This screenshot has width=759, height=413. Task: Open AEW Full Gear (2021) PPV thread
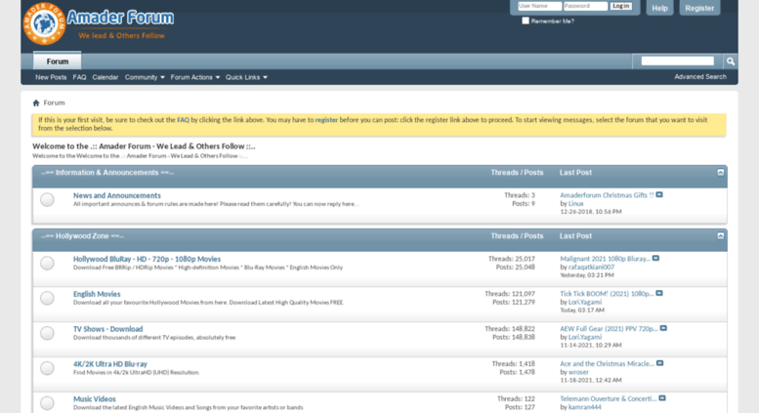click(x=609, y=329)
